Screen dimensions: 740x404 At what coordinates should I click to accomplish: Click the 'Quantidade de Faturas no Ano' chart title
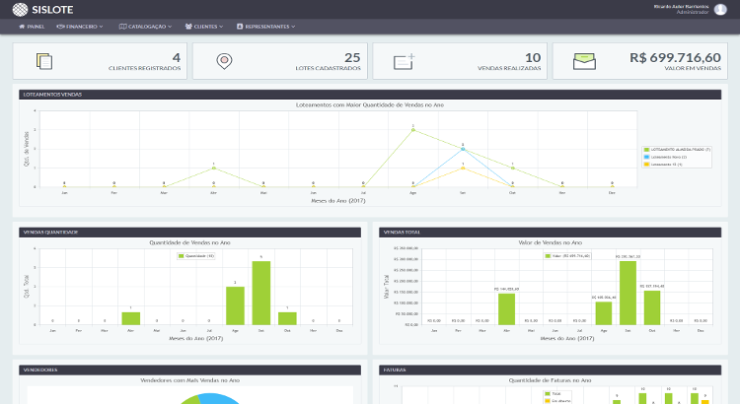550,380
